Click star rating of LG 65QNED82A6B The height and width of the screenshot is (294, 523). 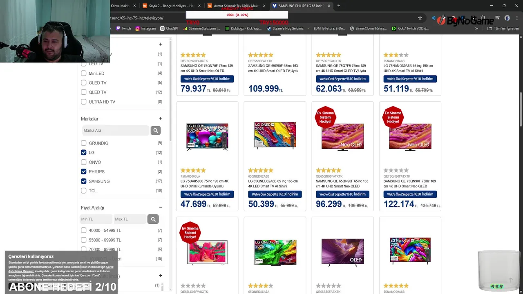(x=261, y=170)
